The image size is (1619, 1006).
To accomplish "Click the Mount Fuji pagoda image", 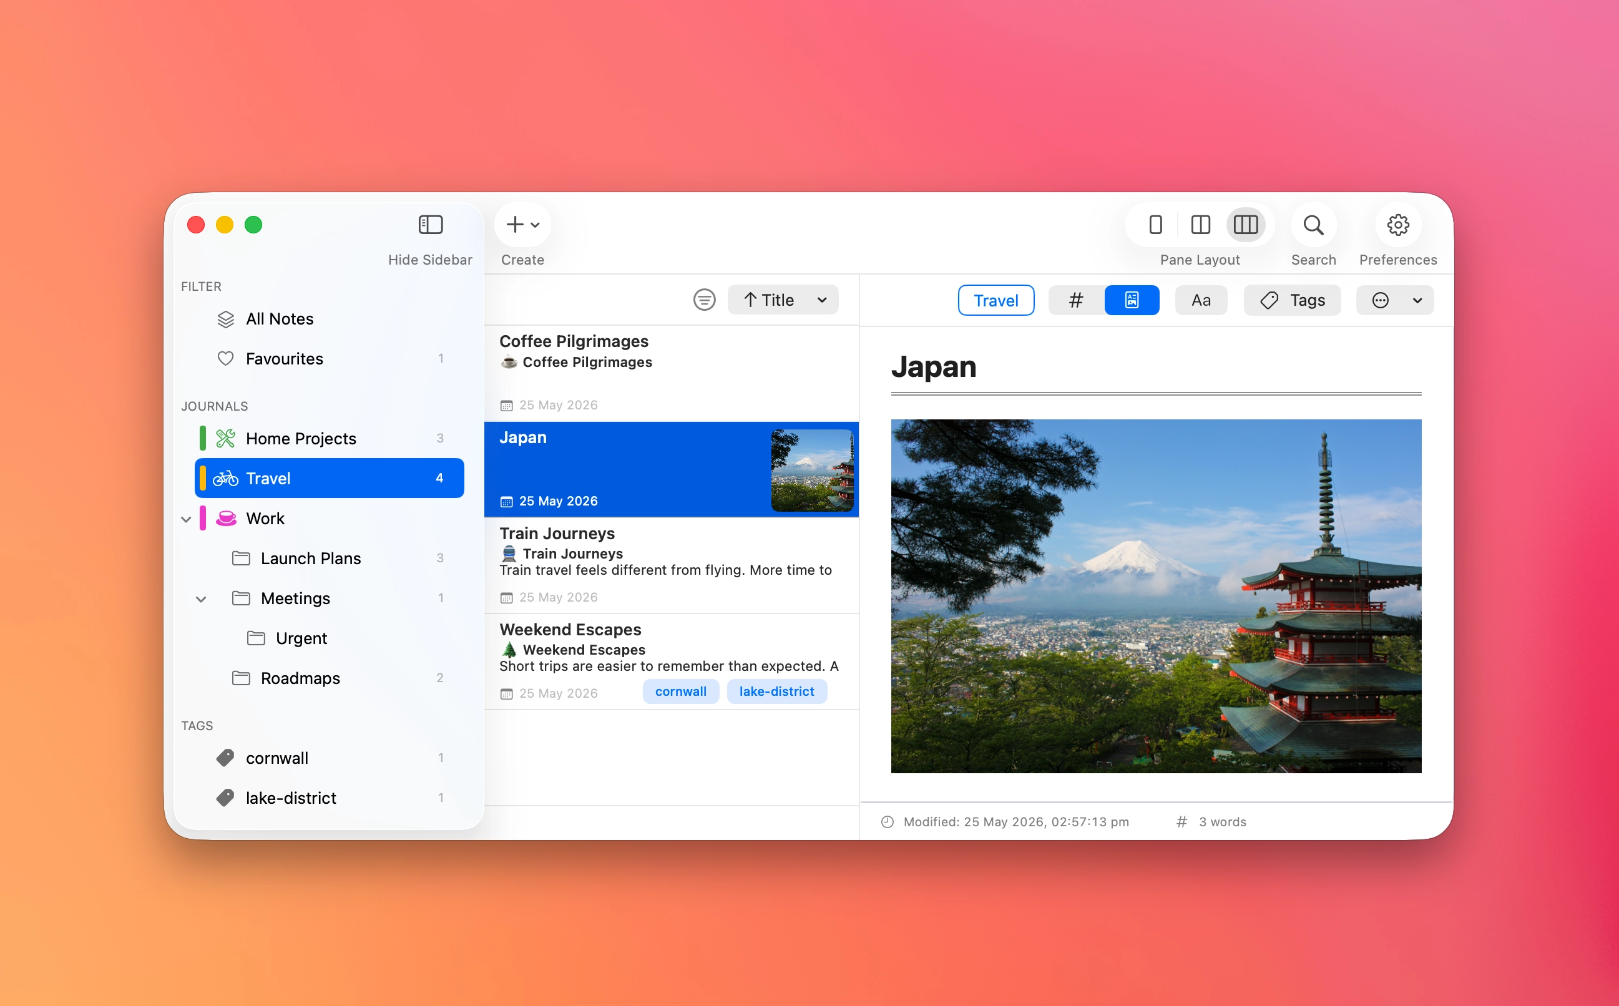I will tap(1156, 596).
